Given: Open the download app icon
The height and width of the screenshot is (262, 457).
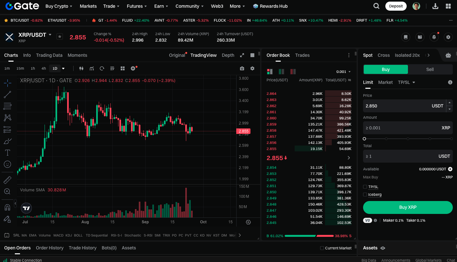Looking at the screenshot, I should 435,6.
